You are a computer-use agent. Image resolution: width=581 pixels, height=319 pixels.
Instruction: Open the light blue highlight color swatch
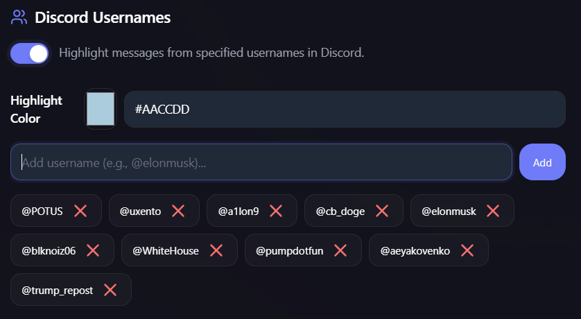click(x=101, y=109)
